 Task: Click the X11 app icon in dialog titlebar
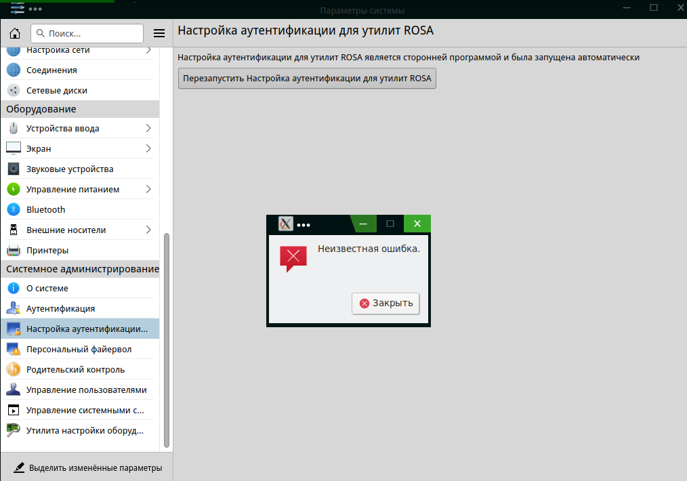286,224
